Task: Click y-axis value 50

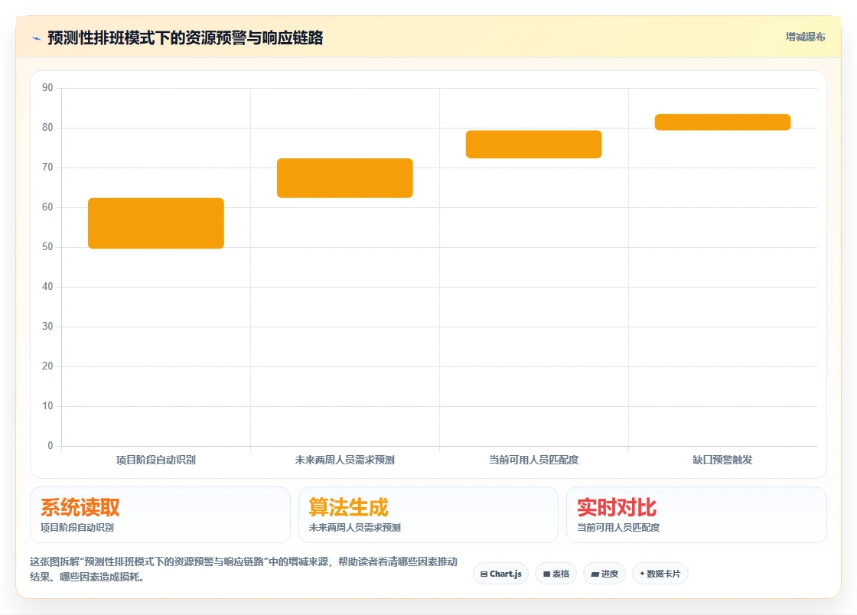Action: pyautogui.click(x=47, y=246)
